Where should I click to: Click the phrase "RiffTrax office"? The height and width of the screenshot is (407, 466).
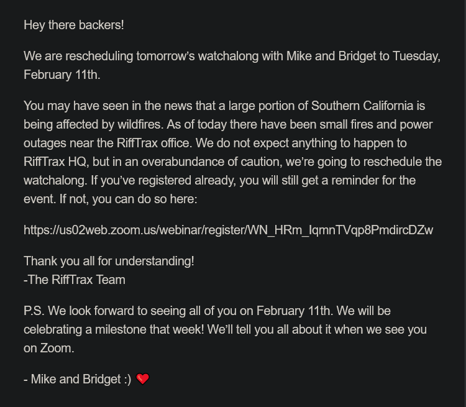(x=153, y=143)
